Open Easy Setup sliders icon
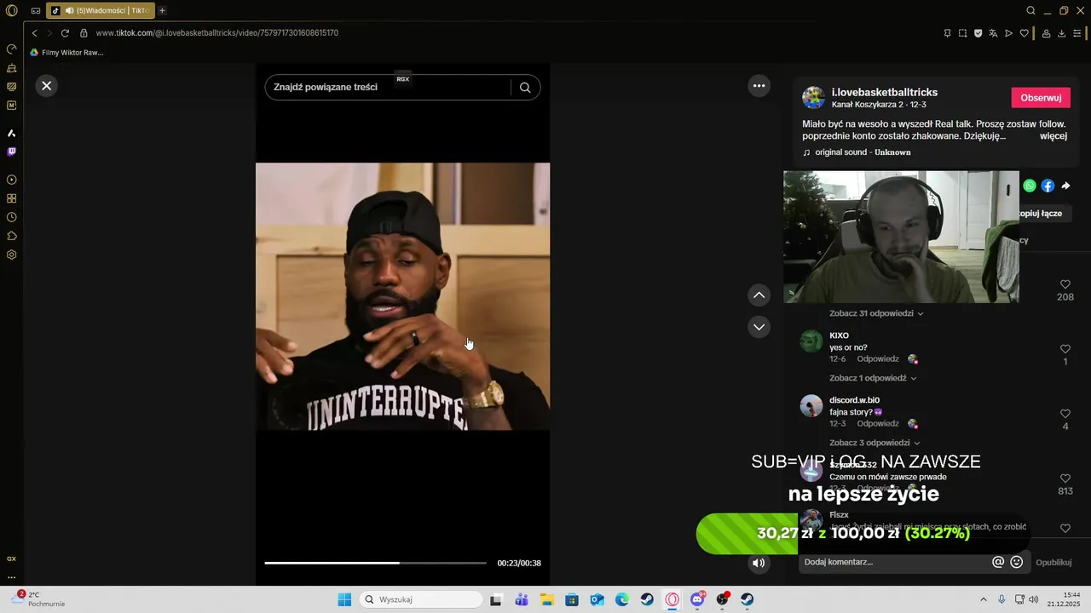This screenshot has width=1091, height=613. point(1077,33)
